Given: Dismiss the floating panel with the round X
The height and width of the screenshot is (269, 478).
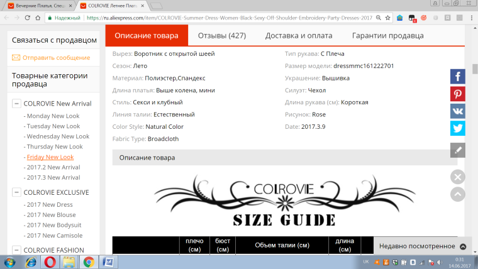Looking at the screenshot, I should pos(458,177).
